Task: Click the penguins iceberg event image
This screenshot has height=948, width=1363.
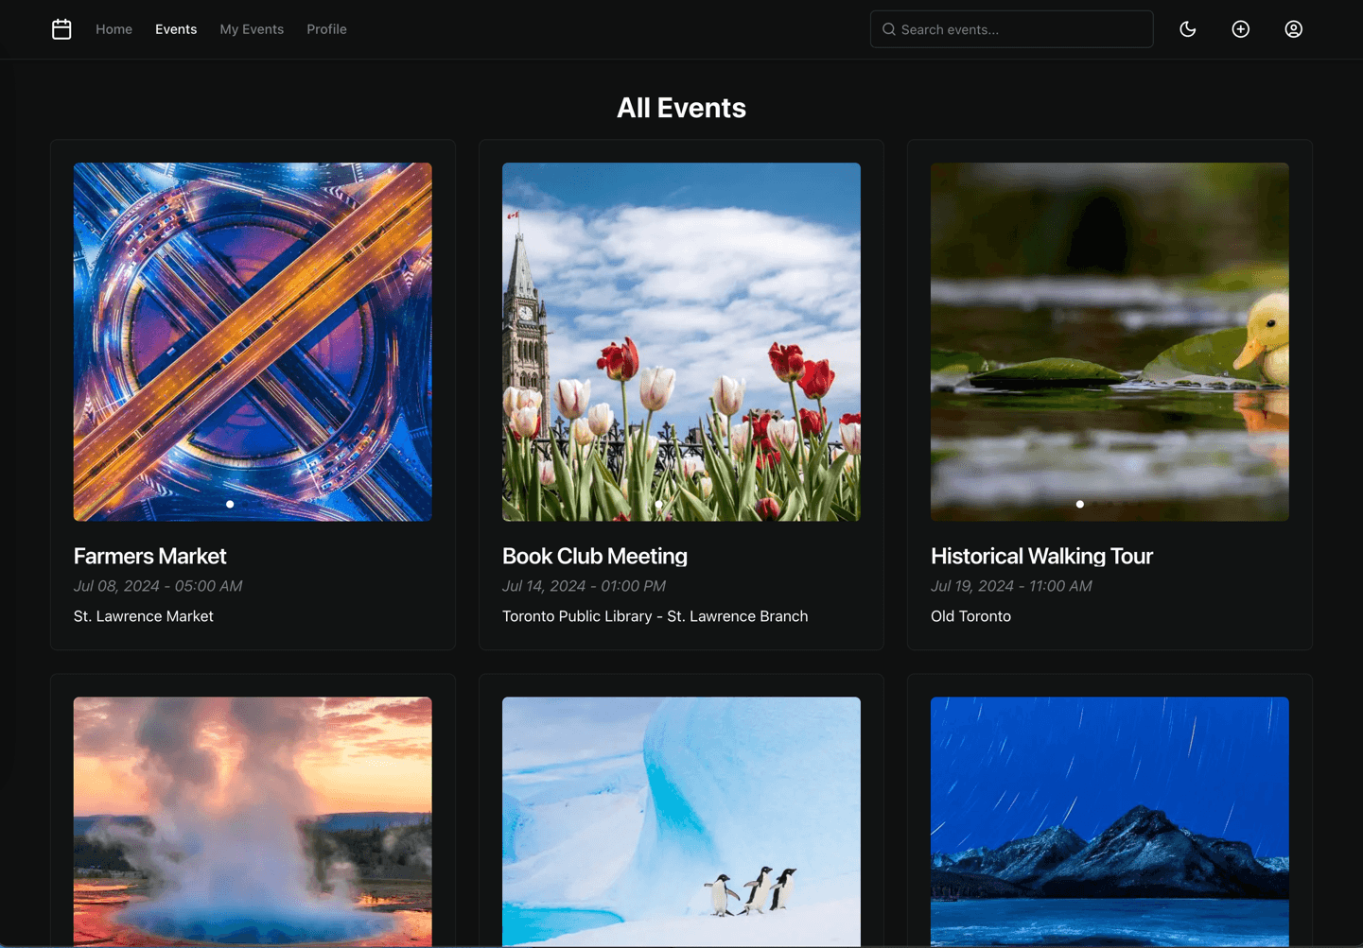Action: pos(681,822)
